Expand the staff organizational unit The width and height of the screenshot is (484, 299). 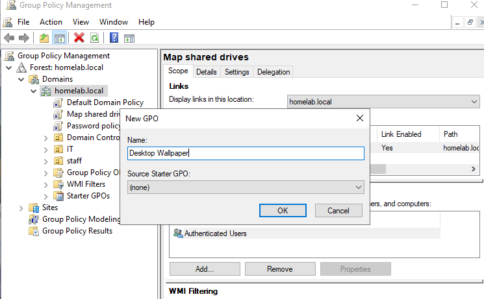coord(46,161)
